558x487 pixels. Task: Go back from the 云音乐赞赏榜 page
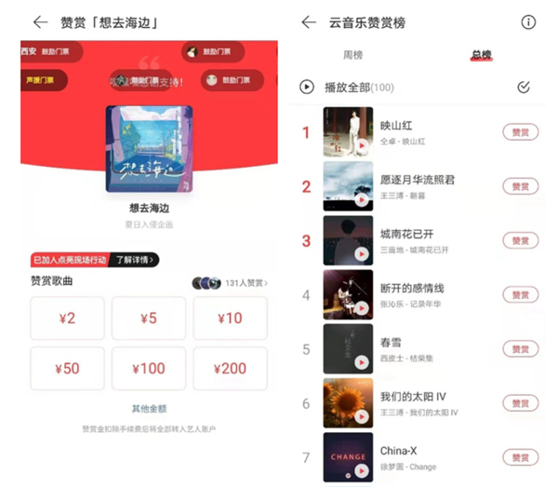pos(309,22)
